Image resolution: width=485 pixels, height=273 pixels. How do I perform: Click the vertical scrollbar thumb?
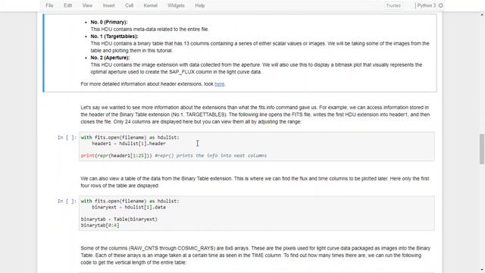point(482,149)
